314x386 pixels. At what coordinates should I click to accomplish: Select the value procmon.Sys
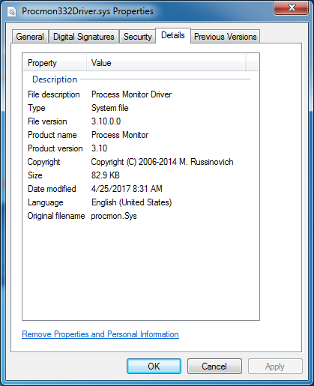pos(114,216)
